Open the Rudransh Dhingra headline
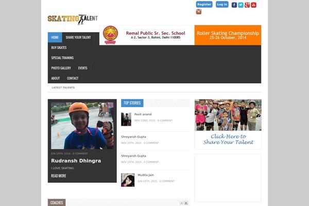The height and width of the screenshot is (206, 309). (x=76, y=161)
